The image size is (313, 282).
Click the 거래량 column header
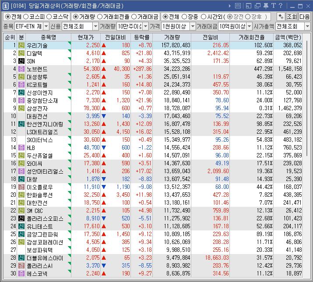[x=172, y=37]
